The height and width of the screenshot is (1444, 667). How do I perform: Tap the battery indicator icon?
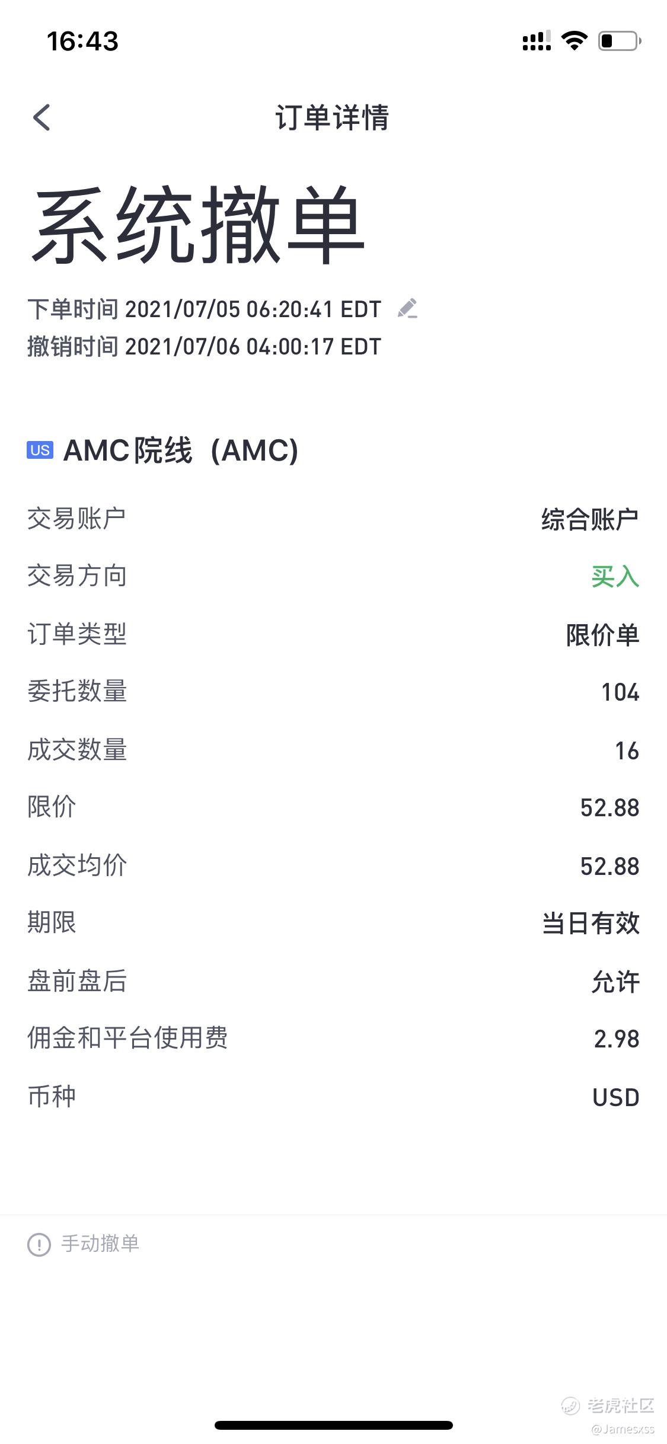pyautogui.click(x=620, y=40)
